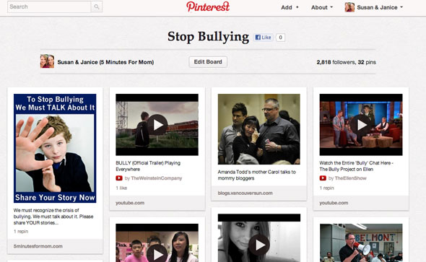The image size is (426, 262).
Task: Open youtube.com source under Ellen pin
Action: tap(334, 203)
